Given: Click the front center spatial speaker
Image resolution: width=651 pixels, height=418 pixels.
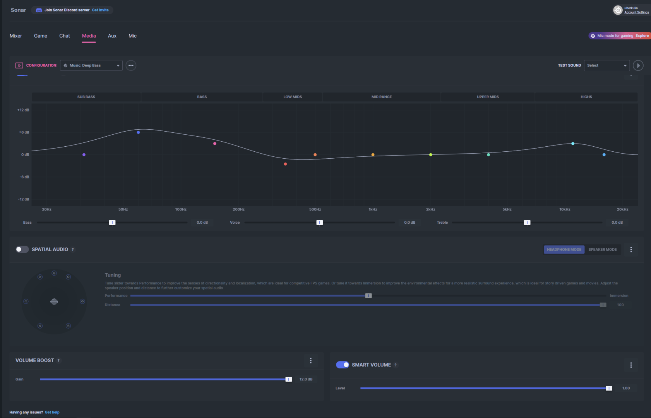Looking at the screenshot, I should point(54,273).
